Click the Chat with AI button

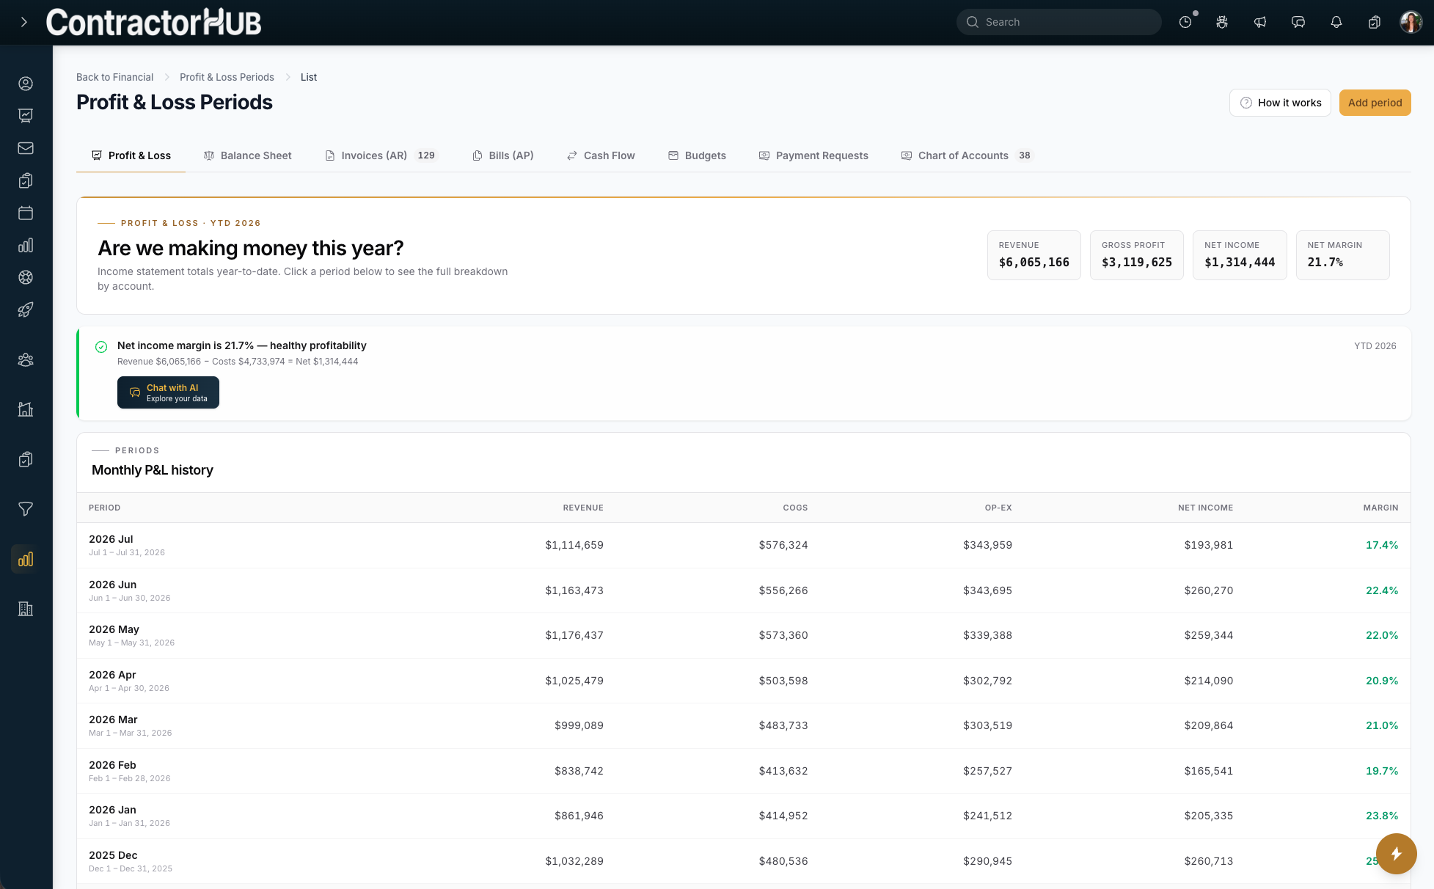pos(168,392)
